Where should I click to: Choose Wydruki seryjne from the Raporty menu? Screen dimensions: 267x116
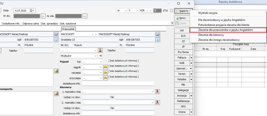coord(208,13)
